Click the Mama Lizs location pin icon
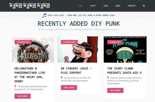The width and height of the screenshot is (155, 102). [108, 78]
